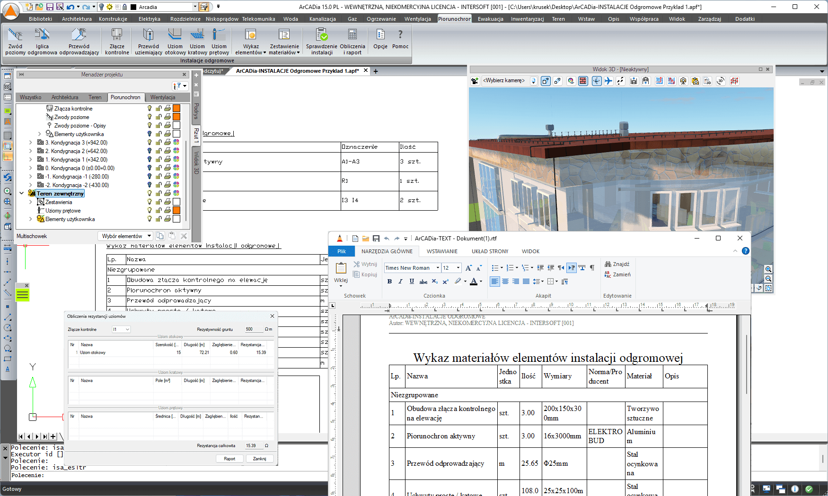Align text center in ArCADia-TEXT

505,282
